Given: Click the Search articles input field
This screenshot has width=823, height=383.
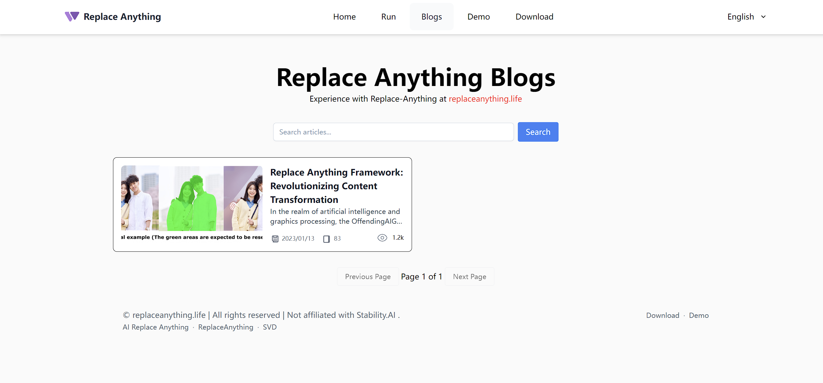Looking at the screenshot, I should [x=393, y=132].
